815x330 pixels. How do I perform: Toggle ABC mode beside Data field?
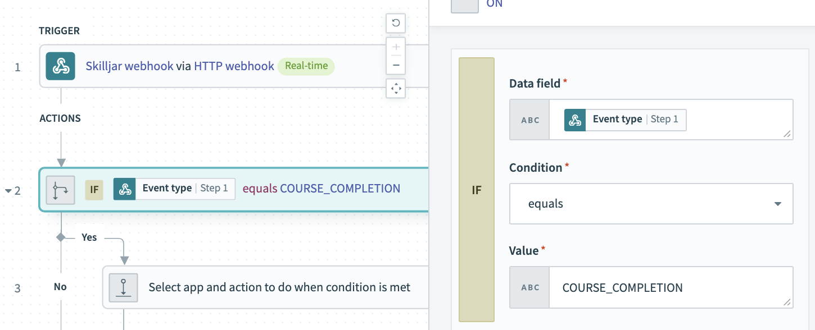pyautogui.click(x=529, y=120)
